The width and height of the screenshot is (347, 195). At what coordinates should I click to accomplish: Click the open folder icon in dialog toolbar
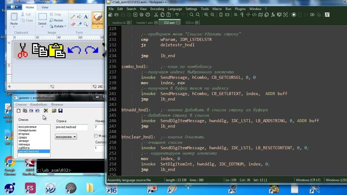click(x=54, y=110)
